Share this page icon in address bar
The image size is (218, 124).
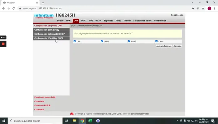(198, 8)
